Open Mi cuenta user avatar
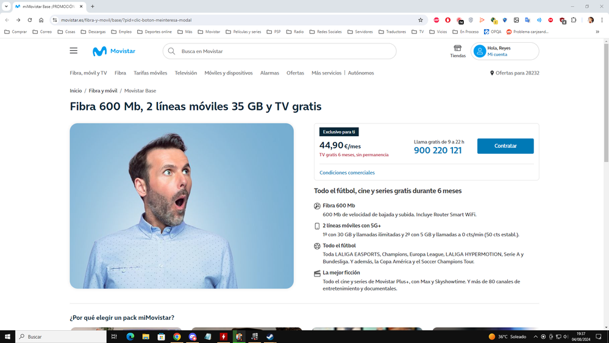 480,51
